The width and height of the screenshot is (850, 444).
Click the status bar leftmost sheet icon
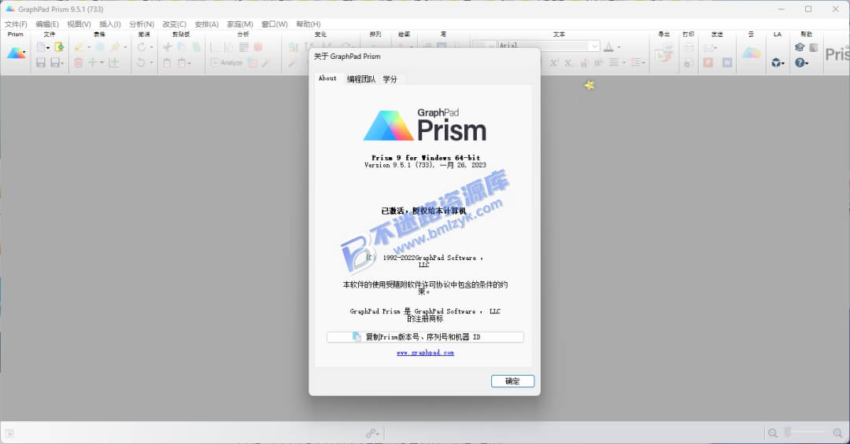point(9,433)
